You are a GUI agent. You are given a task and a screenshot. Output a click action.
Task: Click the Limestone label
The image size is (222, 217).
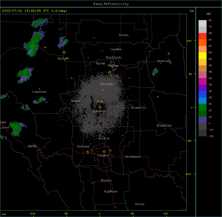click(x=39, y=92)
